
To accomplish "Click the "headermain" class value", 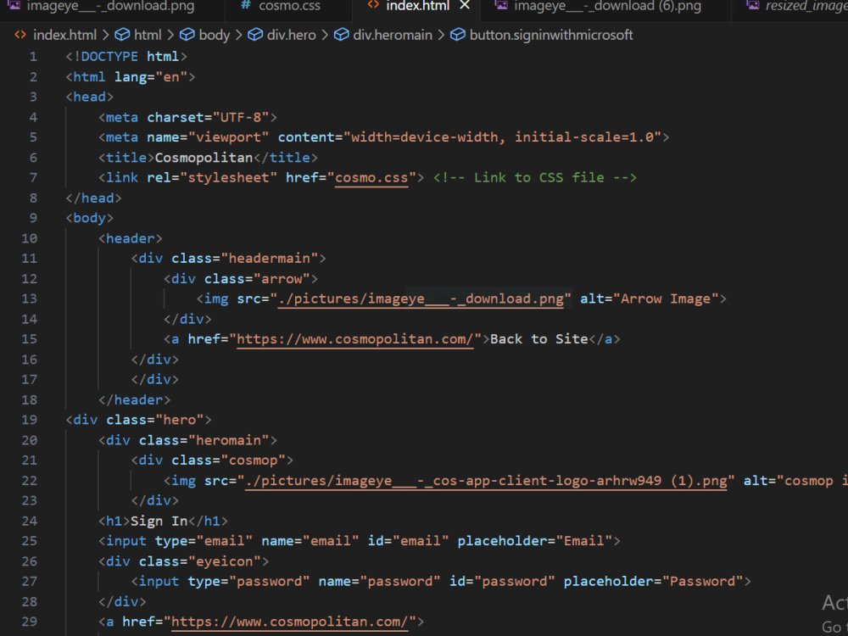I will coord(270,259).
